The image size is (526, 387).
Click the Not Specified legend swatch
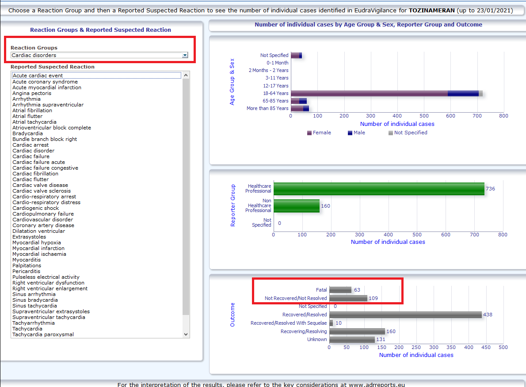point(390,133)
